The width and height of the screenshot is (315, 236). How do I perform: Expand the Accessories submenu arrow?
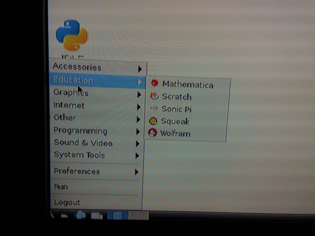pos(140,69)
